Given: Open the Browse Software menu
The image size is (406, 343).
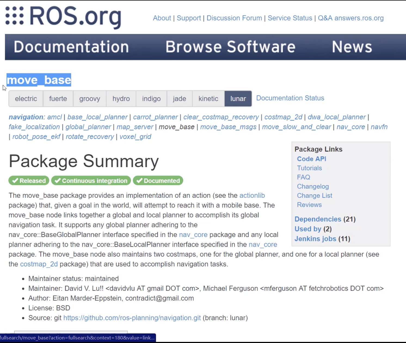Looking at the screenshot, I should 230,47.
